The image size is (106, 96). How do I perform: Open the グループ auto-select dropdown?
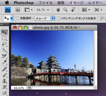coord(45,18)
